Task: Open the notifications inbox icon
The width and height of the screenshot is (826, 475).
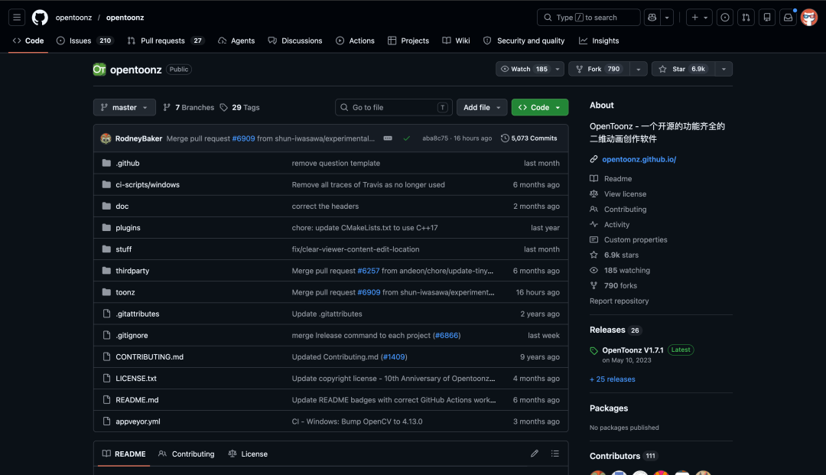Action: 788,18
